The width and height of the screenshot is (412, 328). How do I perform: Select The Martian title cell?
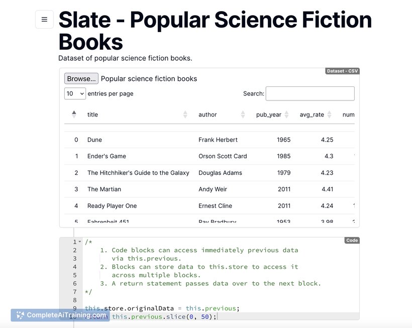point(104,189)
